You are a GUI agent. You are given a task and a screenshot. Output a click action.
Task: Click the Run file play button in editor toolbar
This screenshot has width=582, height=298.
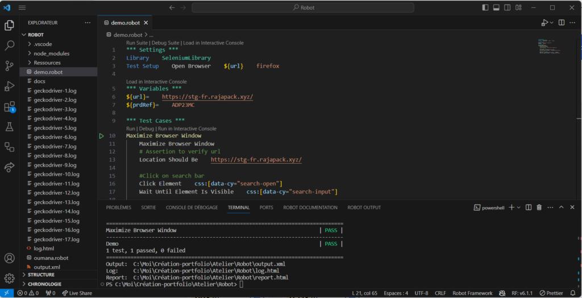[x=544, y=23]
